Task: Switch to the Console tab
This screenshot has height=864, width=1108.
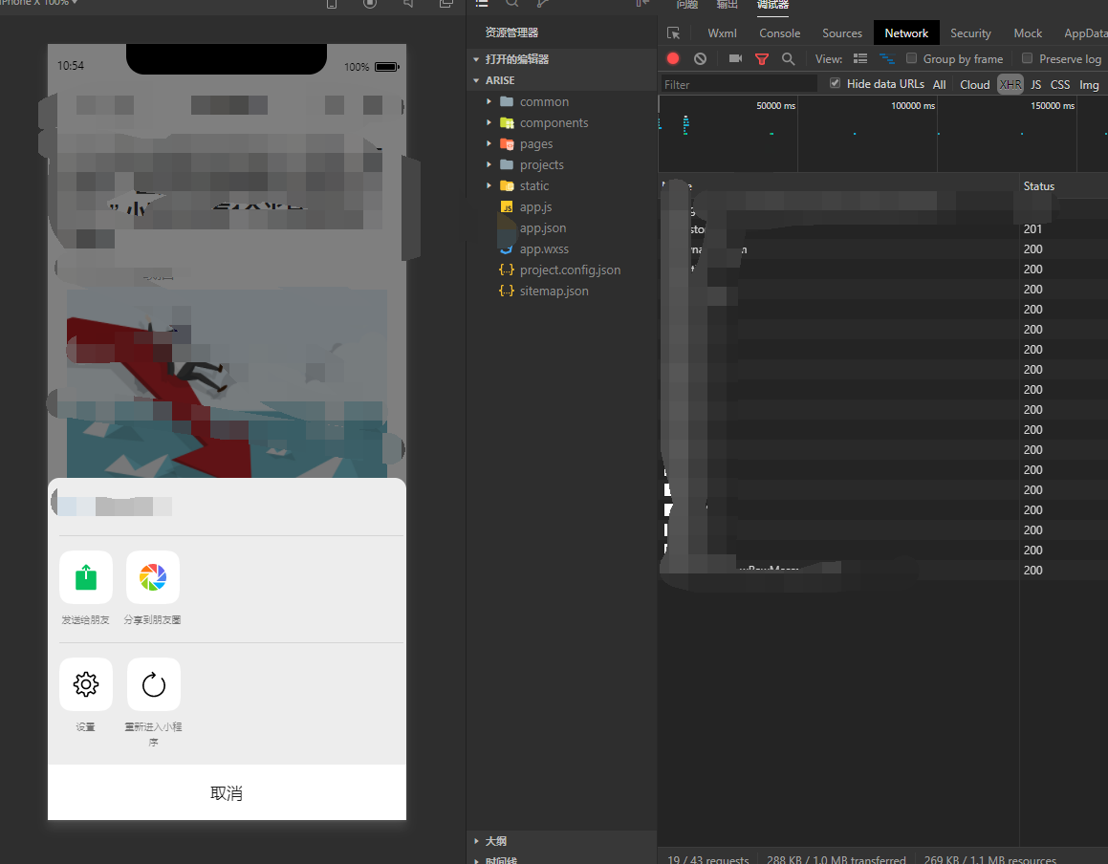Action: click(779, 33)
